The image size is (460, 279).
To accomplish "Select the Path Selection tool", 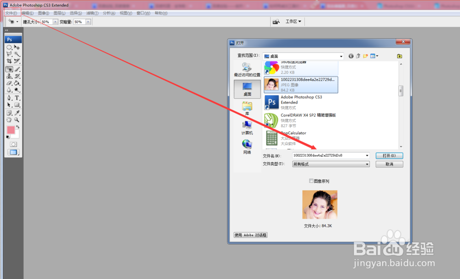I will click(x=9, y=105).
